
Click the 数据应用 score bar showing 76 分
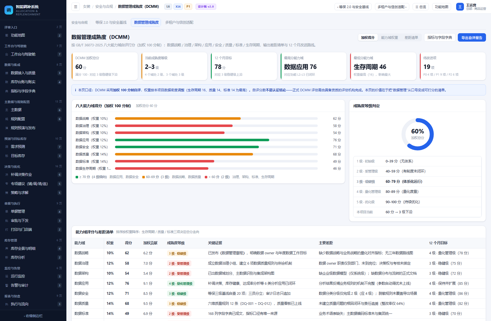(x=216, y=140)
